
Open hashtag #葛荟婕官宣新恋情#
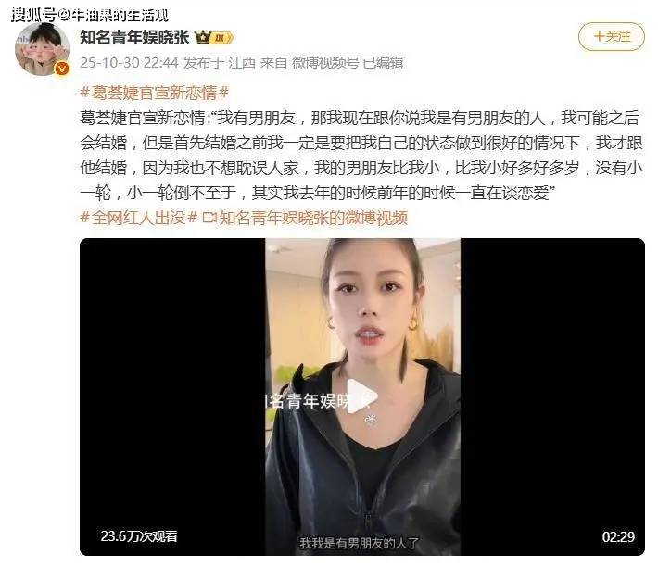point(155,93)
